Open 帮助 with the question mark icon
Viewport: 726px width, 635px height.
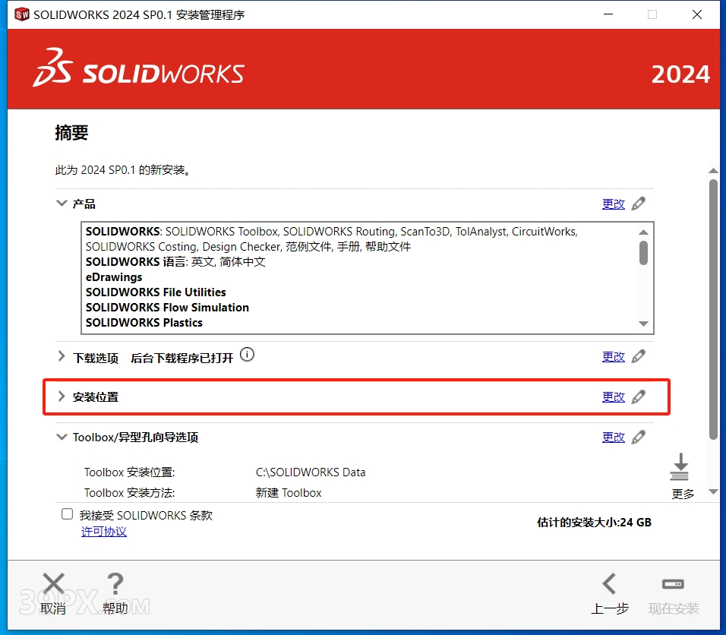tap(115, 585)
